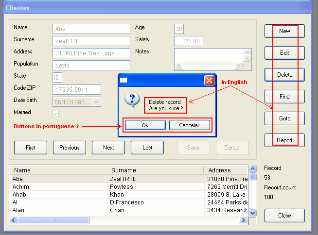Image resolution: width=318 pixels, height=235 pixels.
Task: Click the Name input field
Action: pos(91,29)
